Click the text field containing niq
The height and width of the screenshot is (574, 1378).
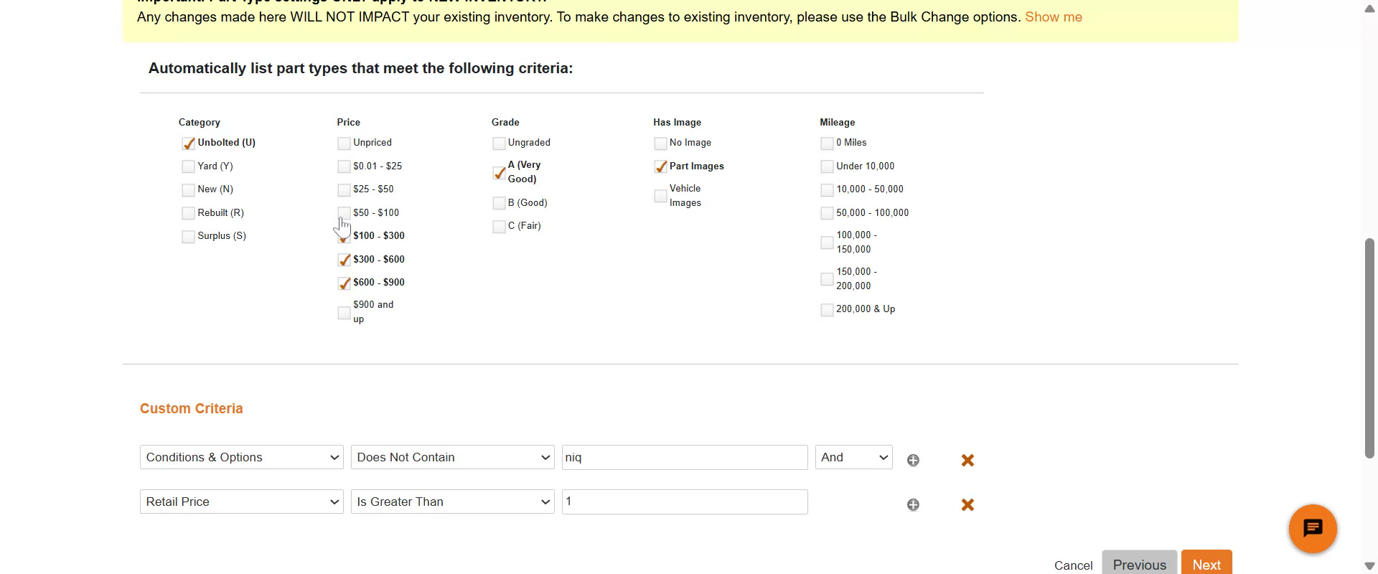684,458
